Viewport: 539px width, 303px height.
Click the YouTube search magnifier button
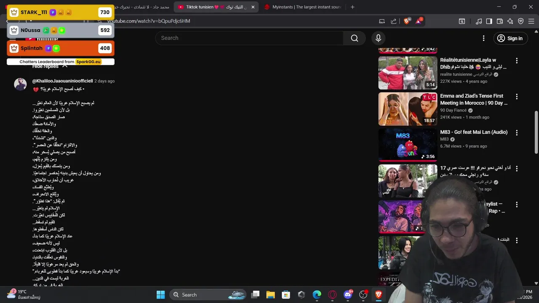(x=355, y=38)
